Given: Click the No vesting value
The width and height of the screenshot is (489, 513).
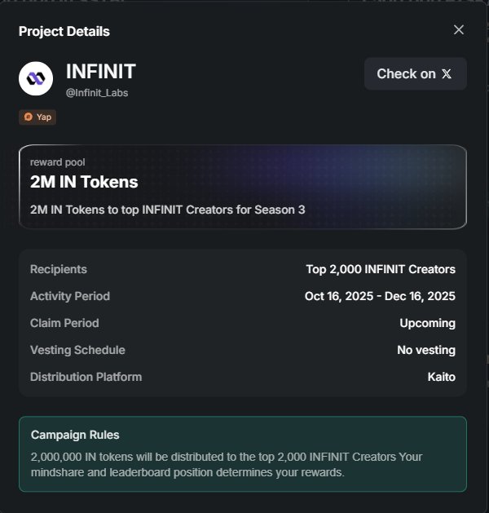Looking at the screenshot, I should click(426, 350).
